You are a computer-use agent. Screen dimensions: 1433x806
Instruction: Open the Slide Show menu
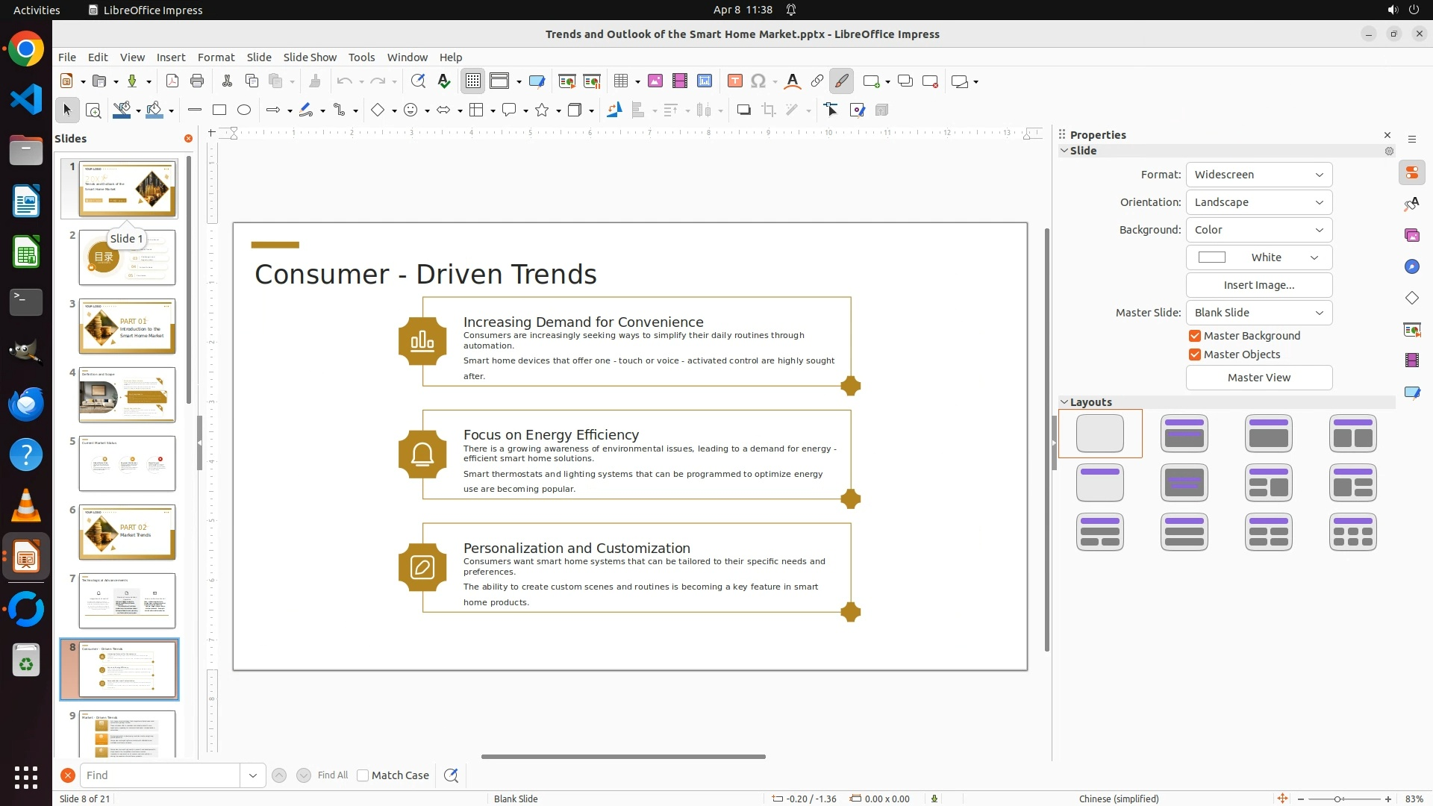click(x=309, y=57)
